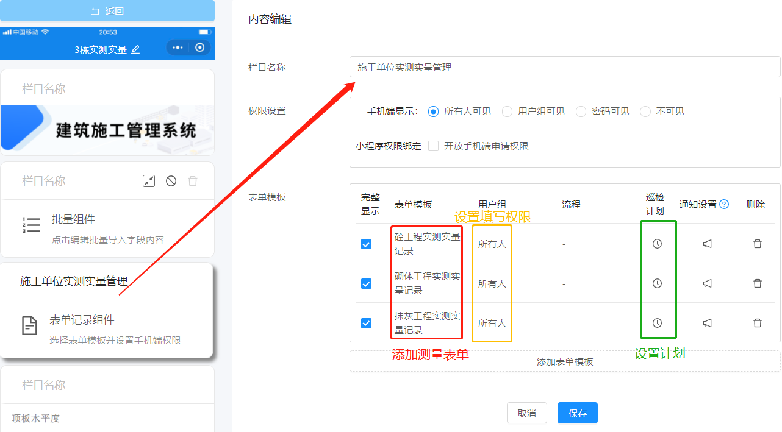The width and height of the screenshot is (782, 432).
Task: Select the 用户组可见 radio option
Action: coord(507,112)
